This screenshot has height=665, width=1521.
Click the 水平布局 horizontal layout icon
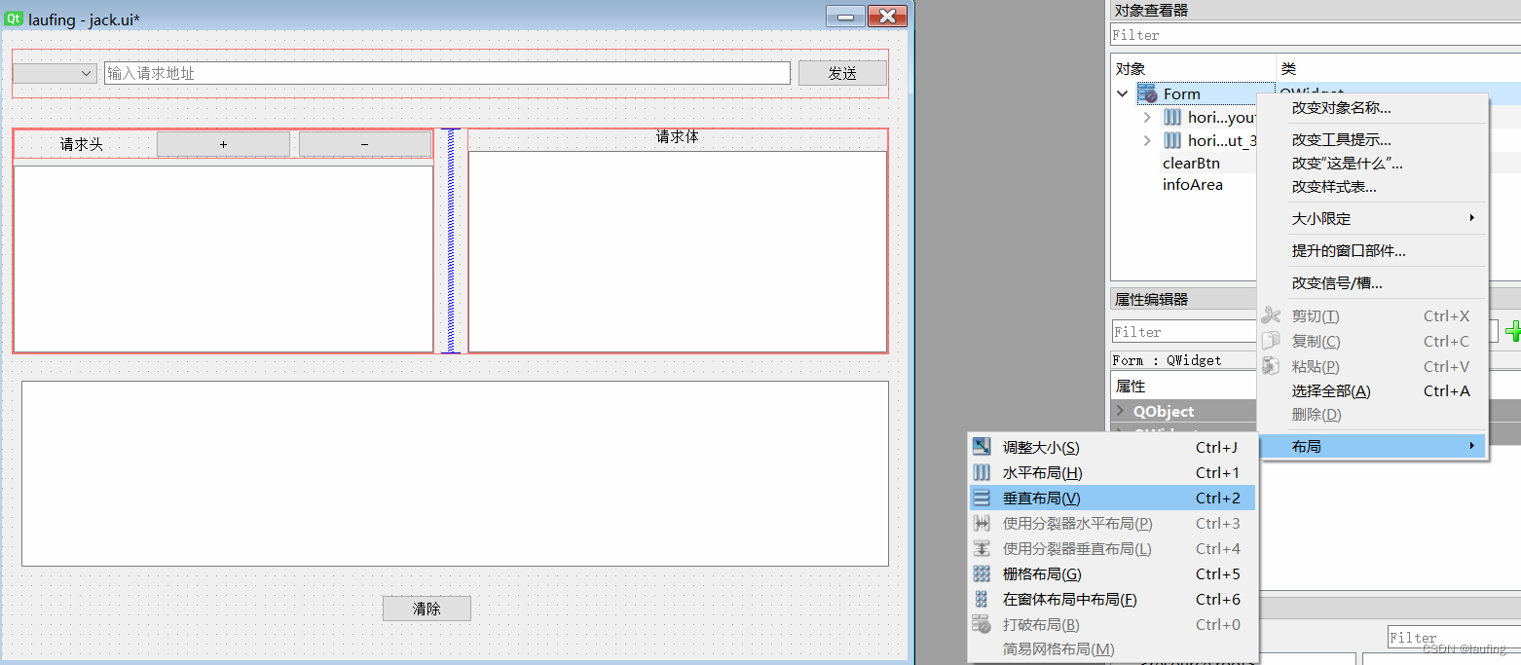click(981, 472)
